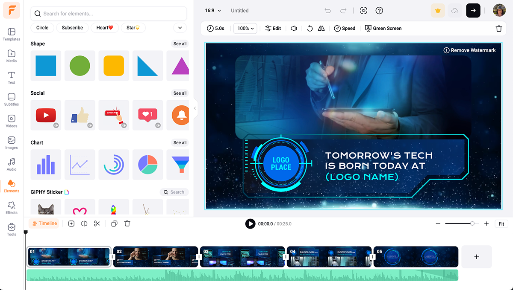Switch to the Text panel
513x290 pixels.
(11, 77)
